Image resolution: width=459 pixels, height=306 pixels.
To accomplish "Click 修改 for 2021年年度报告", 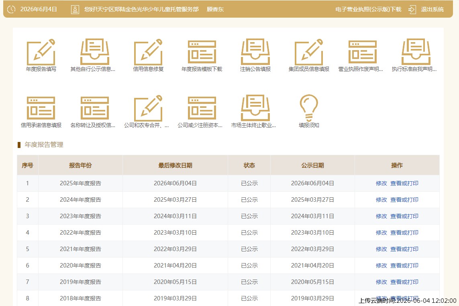I will pyautogui.click(x=381, y=249).
